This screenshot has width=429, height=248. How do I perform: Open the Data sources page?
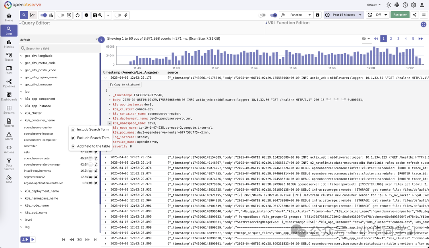[9, 164]
